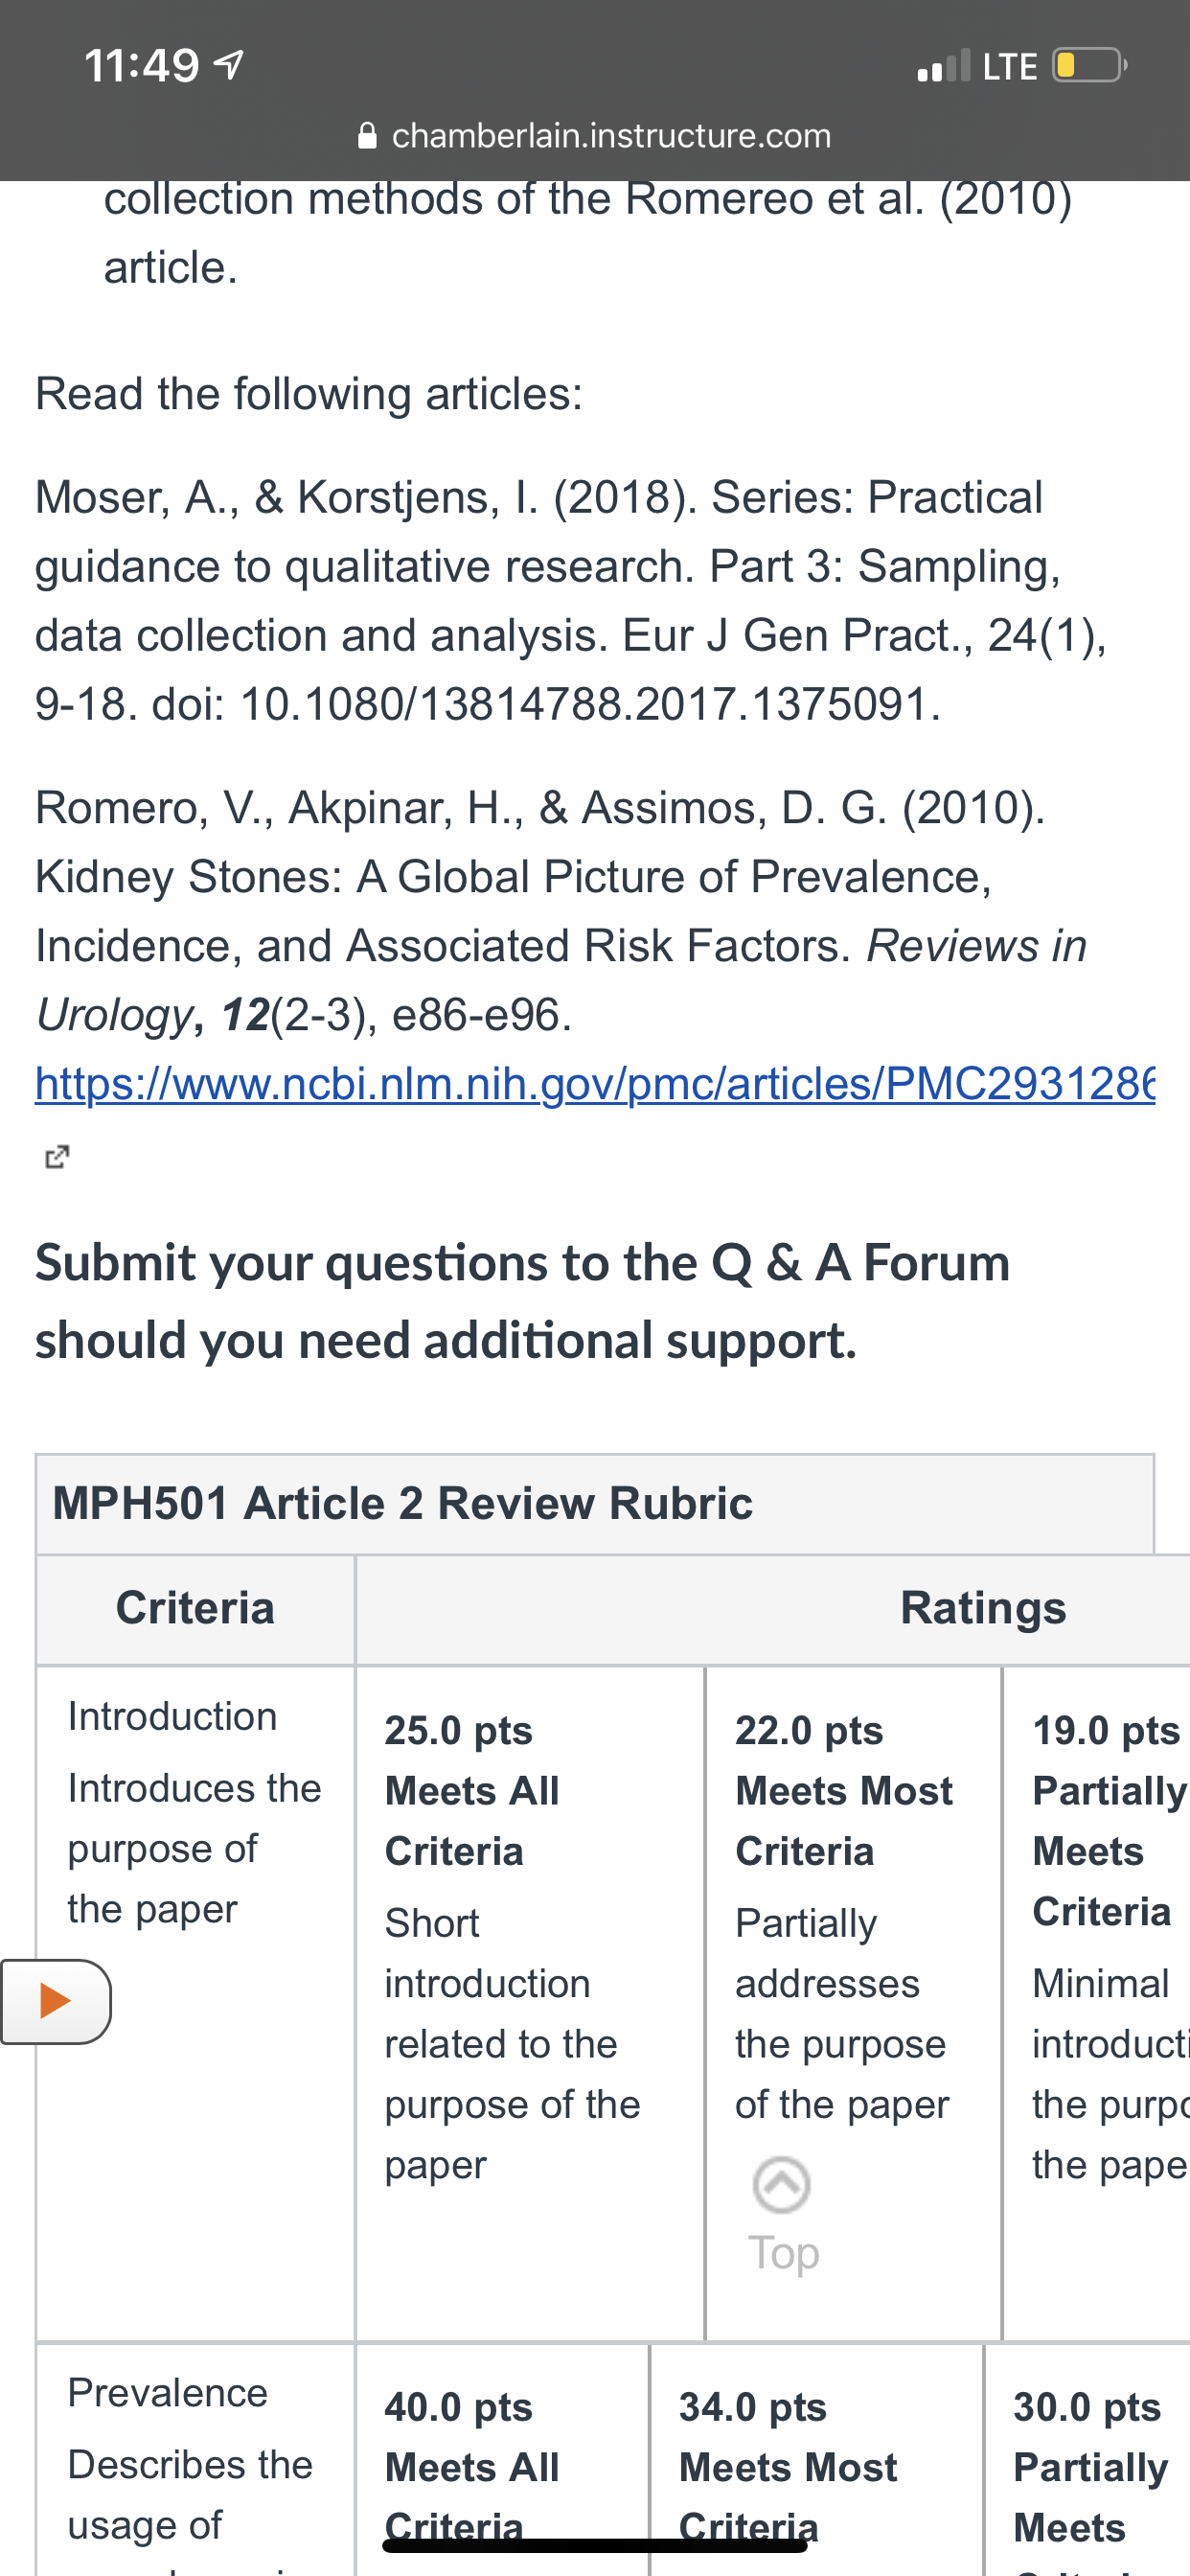Select the 25.0 pts Meets All Criteria cell

click(x=530, y=2004)
